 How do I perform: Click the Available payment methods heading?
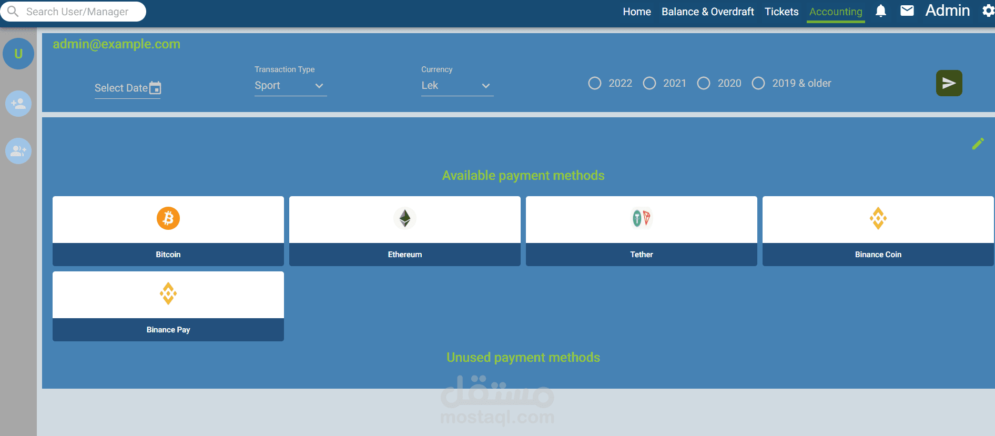click(523, 176)
